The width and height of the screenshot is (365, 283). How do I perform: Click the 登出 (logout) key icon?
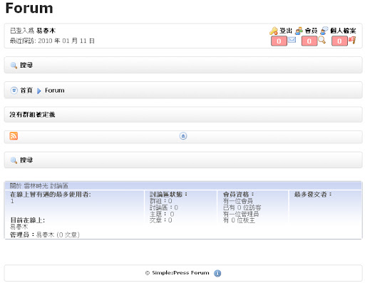274,31
